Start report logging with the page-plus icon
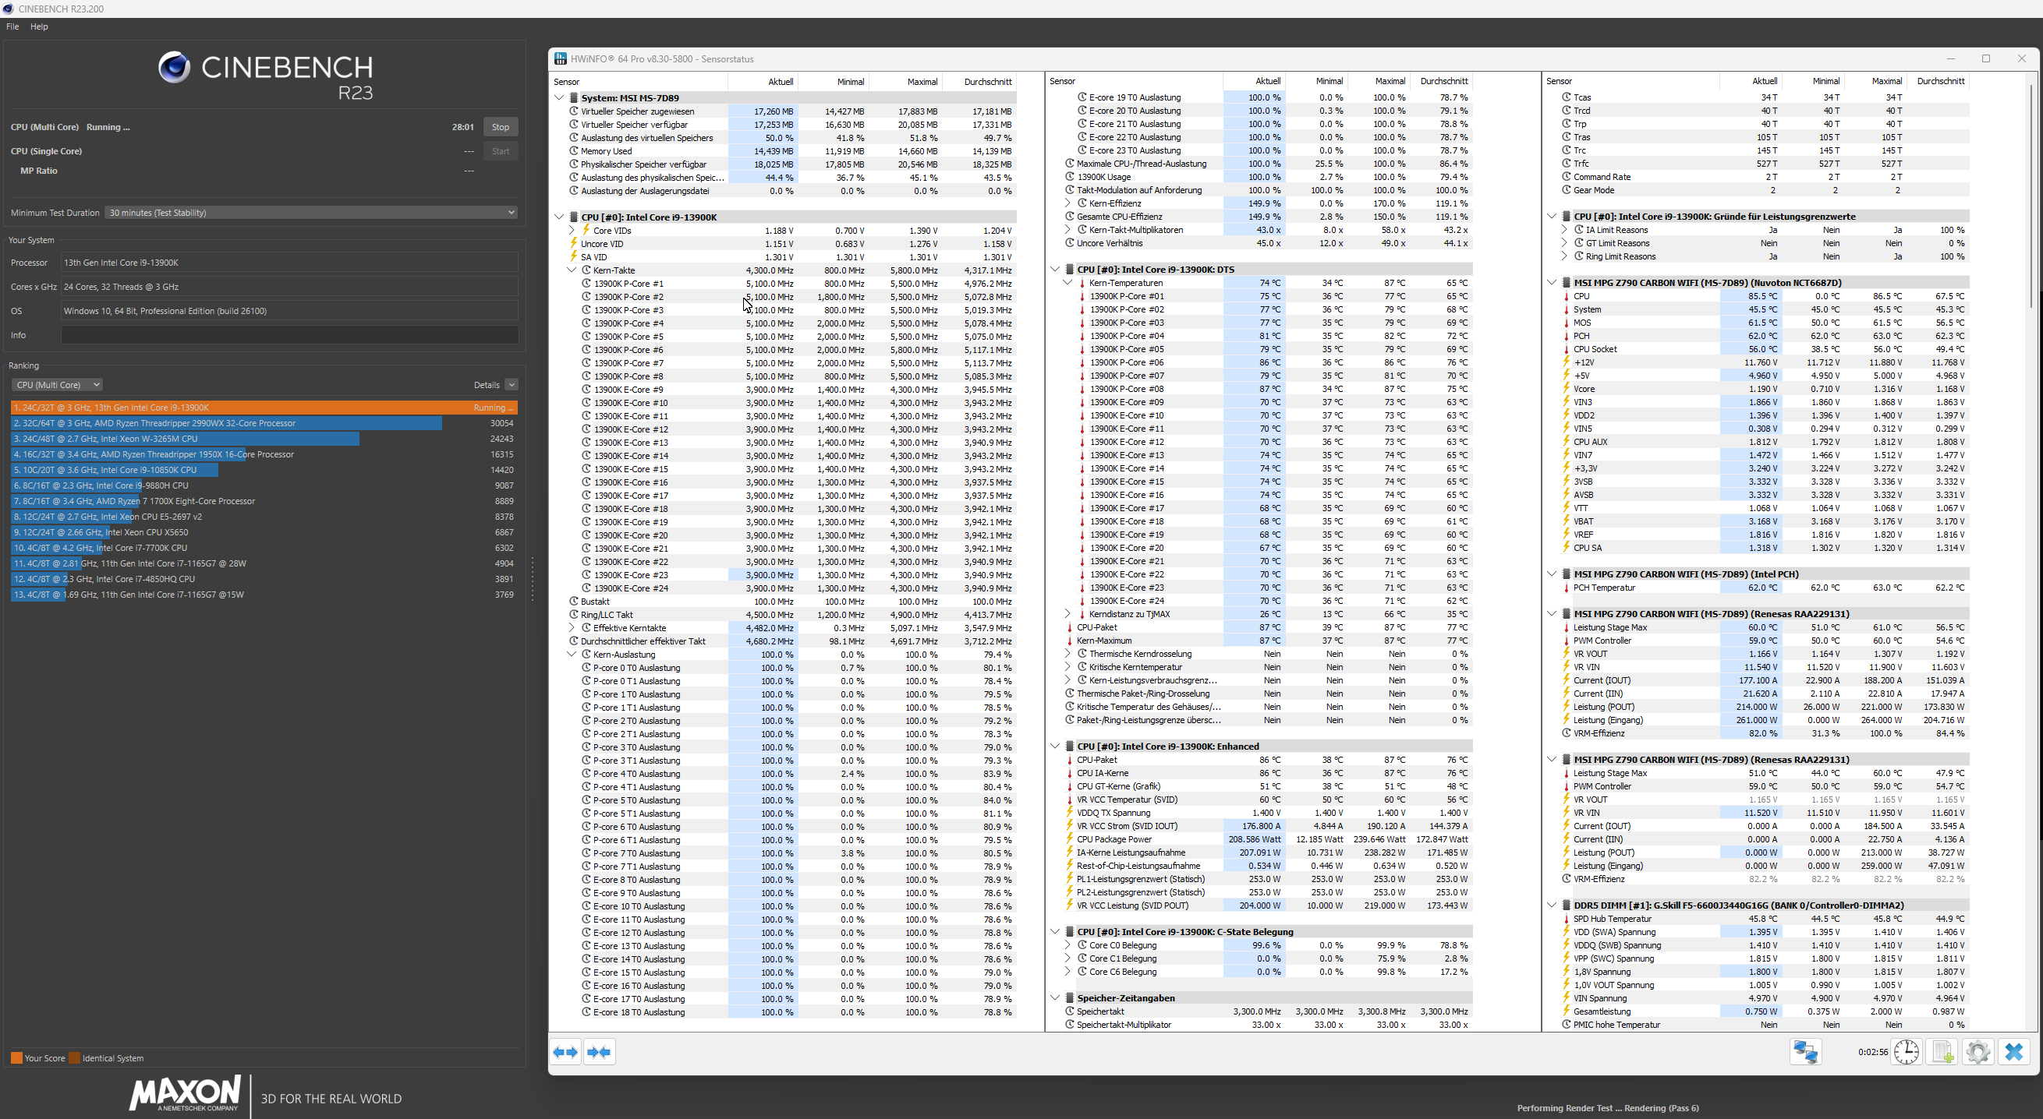 [x=1942, y=1052]
